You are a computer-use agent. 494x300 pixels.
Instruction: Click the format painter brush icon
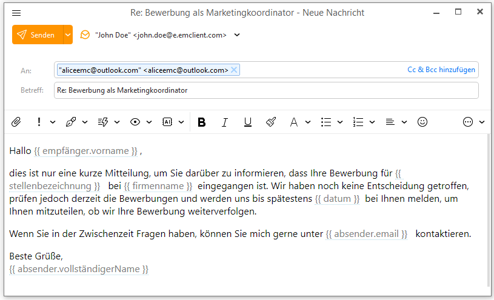point(271,122)
